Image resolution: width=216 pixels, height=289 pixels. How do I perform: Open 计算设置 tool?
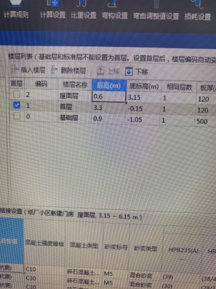coord(53,9)
